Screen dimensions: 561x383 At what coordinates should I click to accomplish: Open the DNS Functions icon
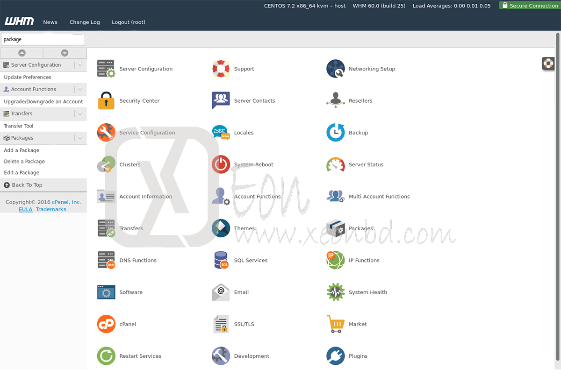(x=106, y=260)
